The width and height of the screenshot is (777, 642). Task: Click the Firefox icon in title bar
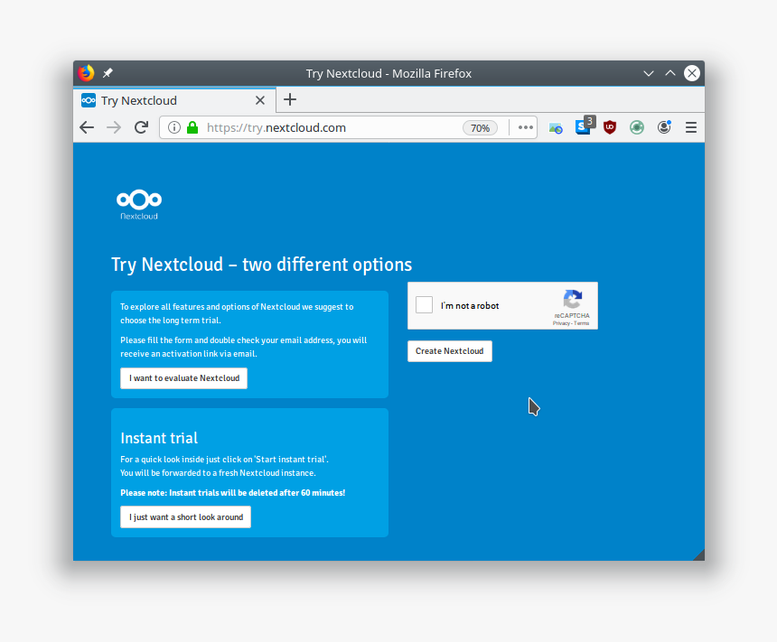click(x=86, y=73)
